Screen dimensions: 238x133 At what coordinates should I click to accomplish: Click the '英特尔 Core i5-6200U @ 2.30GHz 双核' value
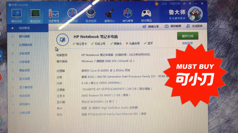pyautogui.click(x=106, y=71)
